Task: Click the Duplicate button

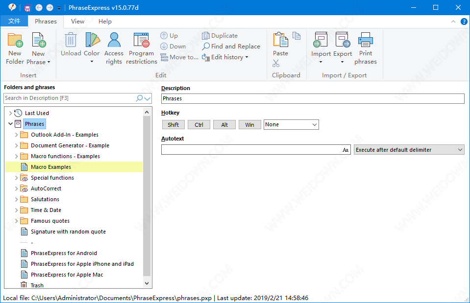Action: (x=220, y=36)
